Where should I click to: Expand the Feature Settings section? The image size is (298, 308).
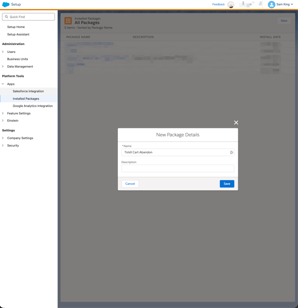point(3,113)
